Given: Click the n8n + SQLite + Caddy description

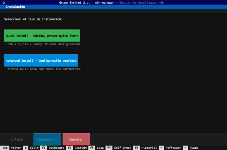Looking at the screenshot, I should coord(44,44).
